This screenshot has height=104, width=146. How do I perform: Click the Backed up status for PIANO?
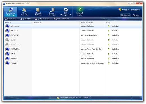pyautogui.click(x=115, y=54)
